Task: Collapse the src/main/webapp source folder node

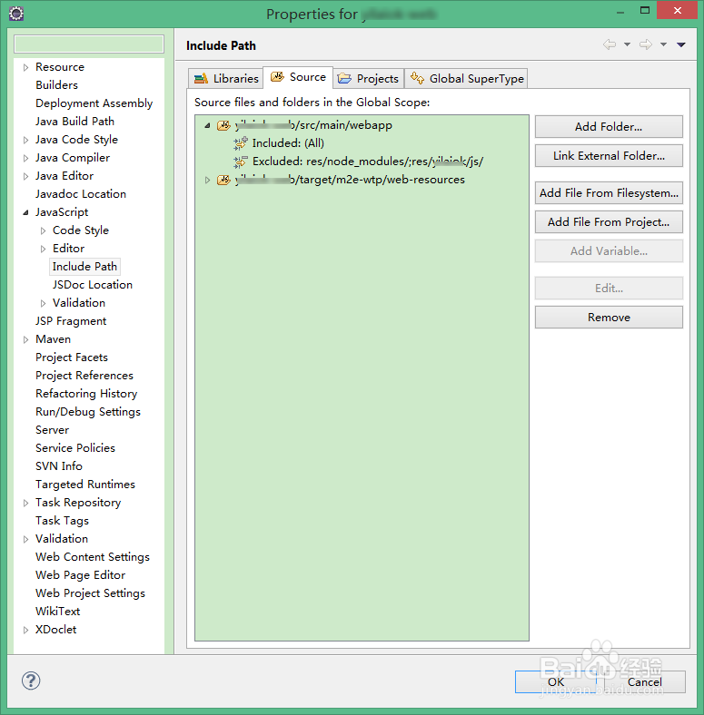Action: tap(207, 125)
